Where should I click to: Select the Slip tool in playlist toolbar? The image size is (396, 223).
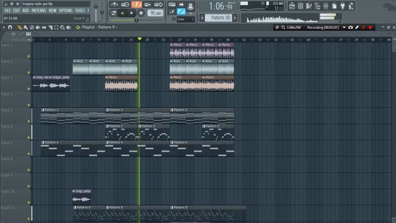(44, 27)
